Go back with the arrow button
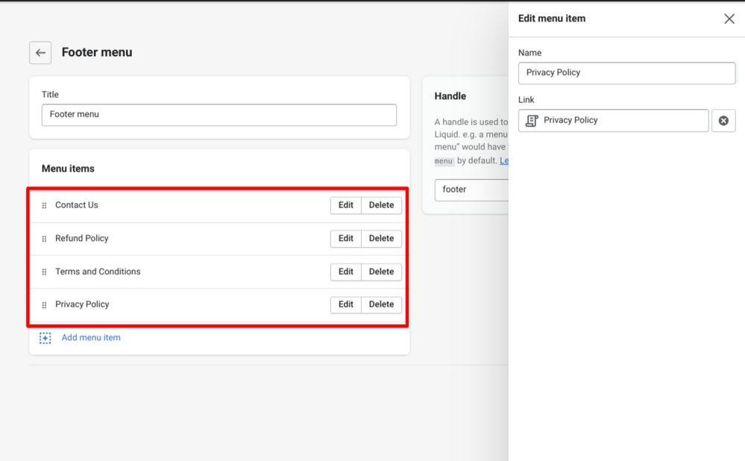 40,53
